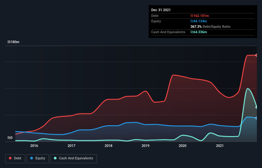Click the 2019 x-axis label
Viewport: 262px width, 168px height.
click(146, 146)
